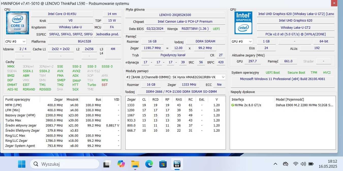
Task: Open Microsoft Store from taskbar
Action: 163,164
